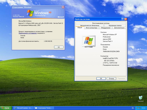
Task: Open the Лицензионного соглашения link
Action: [28, 33]
